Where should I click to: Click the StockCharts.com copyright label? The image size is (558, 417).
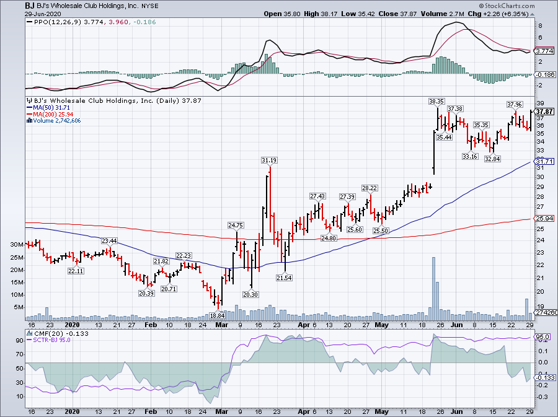507,6
